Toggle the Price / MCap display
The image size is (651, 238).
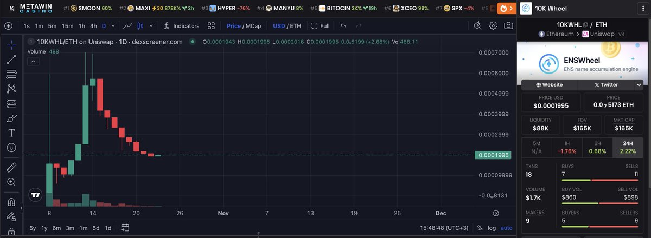point(243,25)
